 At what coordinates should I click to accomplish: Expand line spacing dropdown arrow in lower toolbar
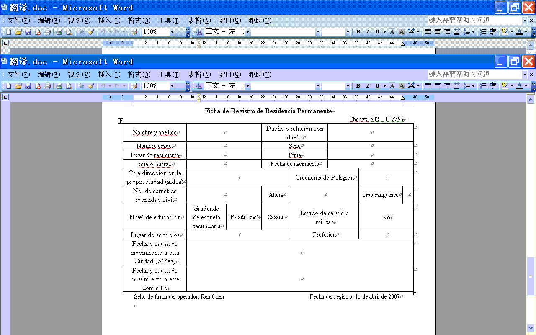[x=474, y=86]
